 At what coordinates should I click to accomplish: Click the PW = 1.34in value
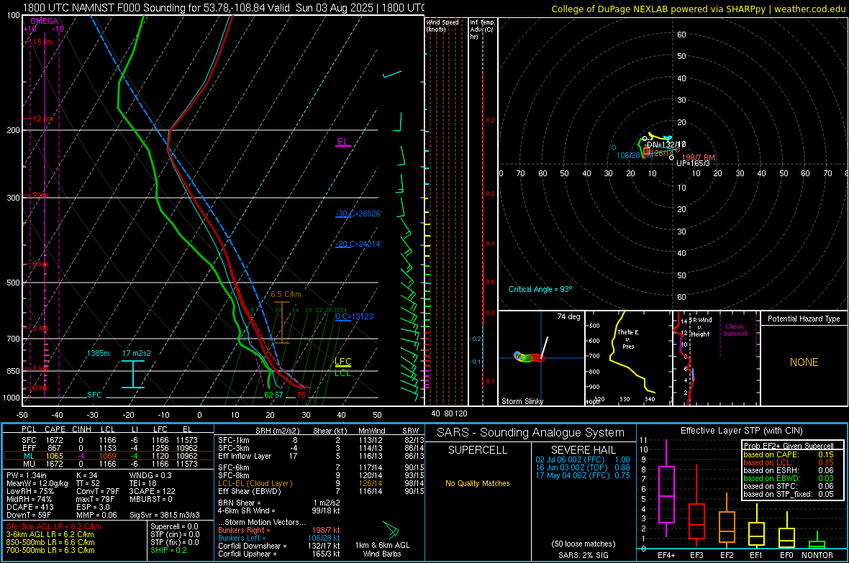coord(27,475)
